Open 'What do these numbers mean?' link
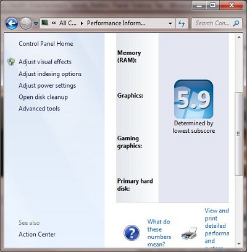247x252 pixels. tap(159, 233)
